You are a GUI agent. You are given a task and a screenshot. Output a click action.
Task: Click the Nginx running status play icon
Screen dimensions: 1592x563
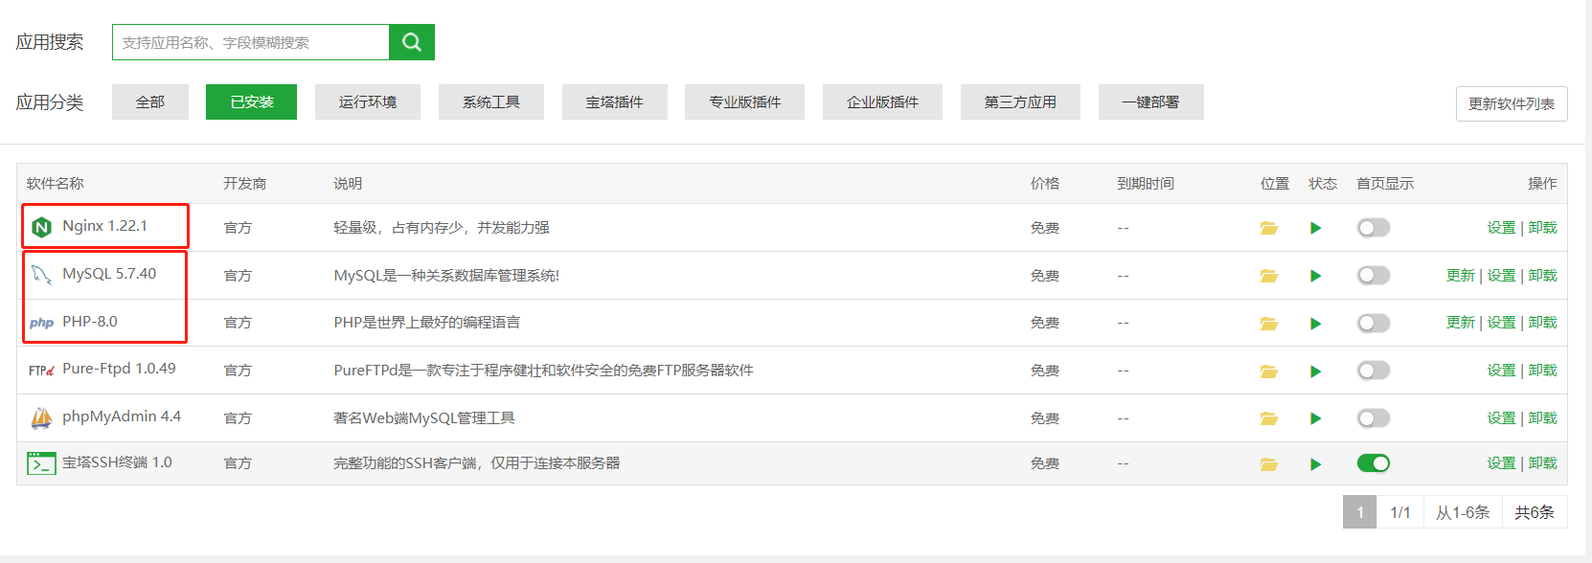tap(1316, 228)
